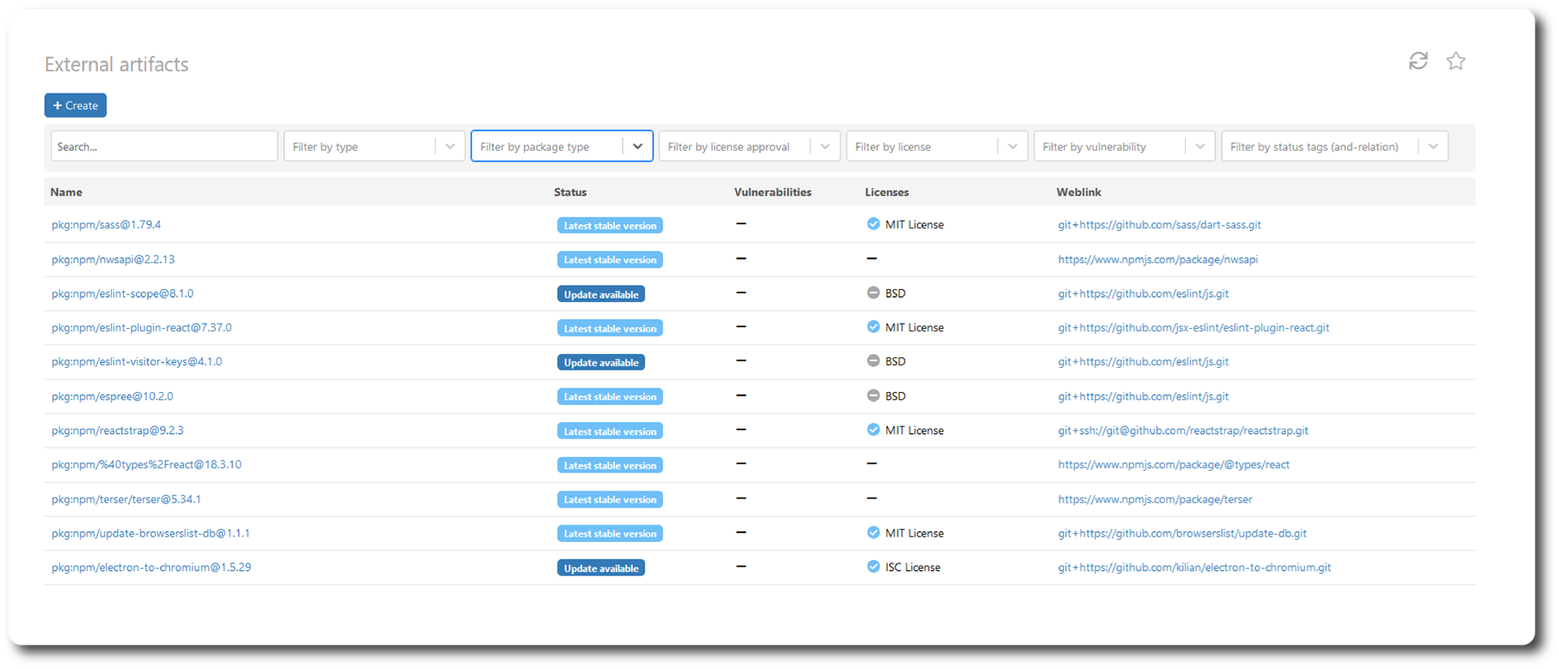Follow the electron-to-chromium GitHub weblink

point(1194,568)
